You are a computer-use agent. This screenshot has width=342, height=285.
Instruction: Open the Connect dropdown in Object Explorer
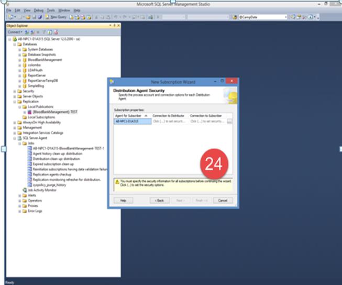15,32
